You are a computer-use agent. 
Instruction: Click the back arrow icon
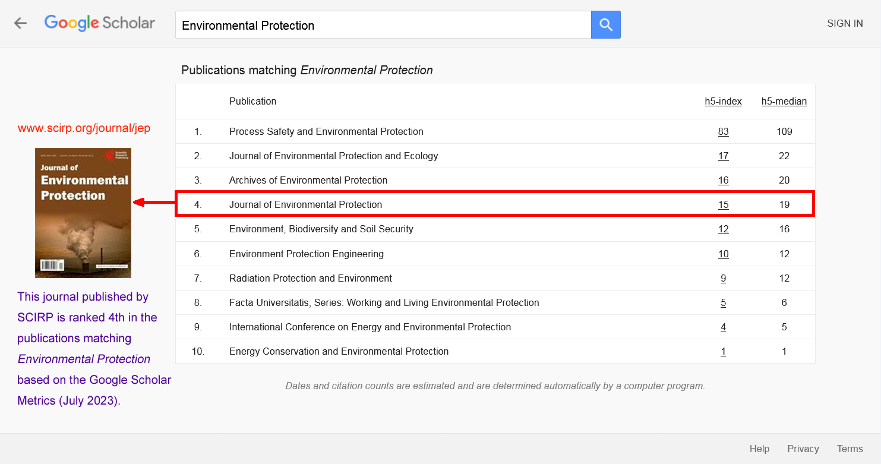[x=21, y=23]
